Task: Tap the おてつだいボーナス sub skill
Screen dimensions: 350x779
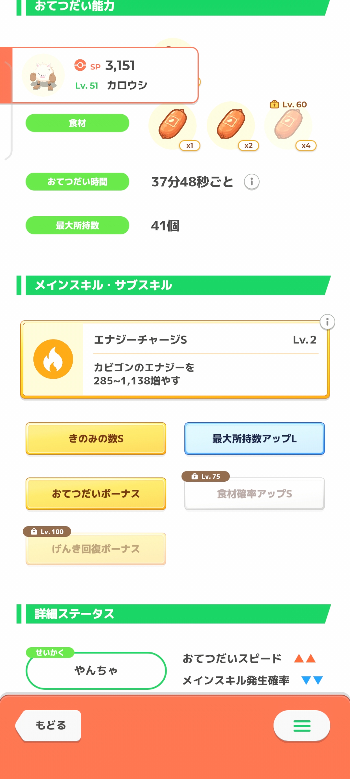Action: (x=96, y=494)
